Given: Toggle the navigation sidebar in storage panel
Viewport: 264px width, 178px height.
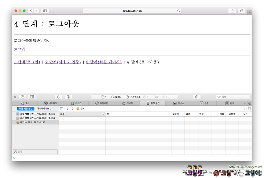Looking at the screenshot, I should 62,109.
